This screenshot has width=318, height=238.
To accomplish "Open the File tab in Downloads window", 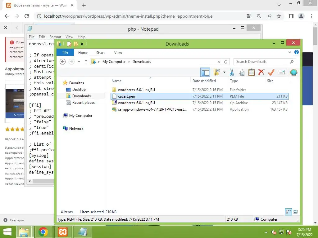I will [65, 52].
